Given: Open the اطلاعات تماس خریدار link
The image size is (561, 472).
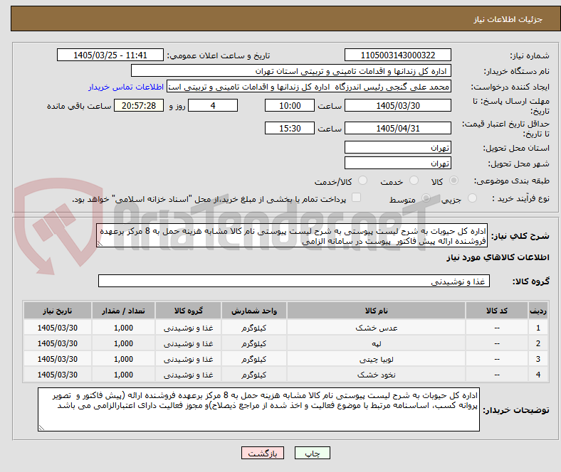Looking at the screenshot, I should (126, 87).
